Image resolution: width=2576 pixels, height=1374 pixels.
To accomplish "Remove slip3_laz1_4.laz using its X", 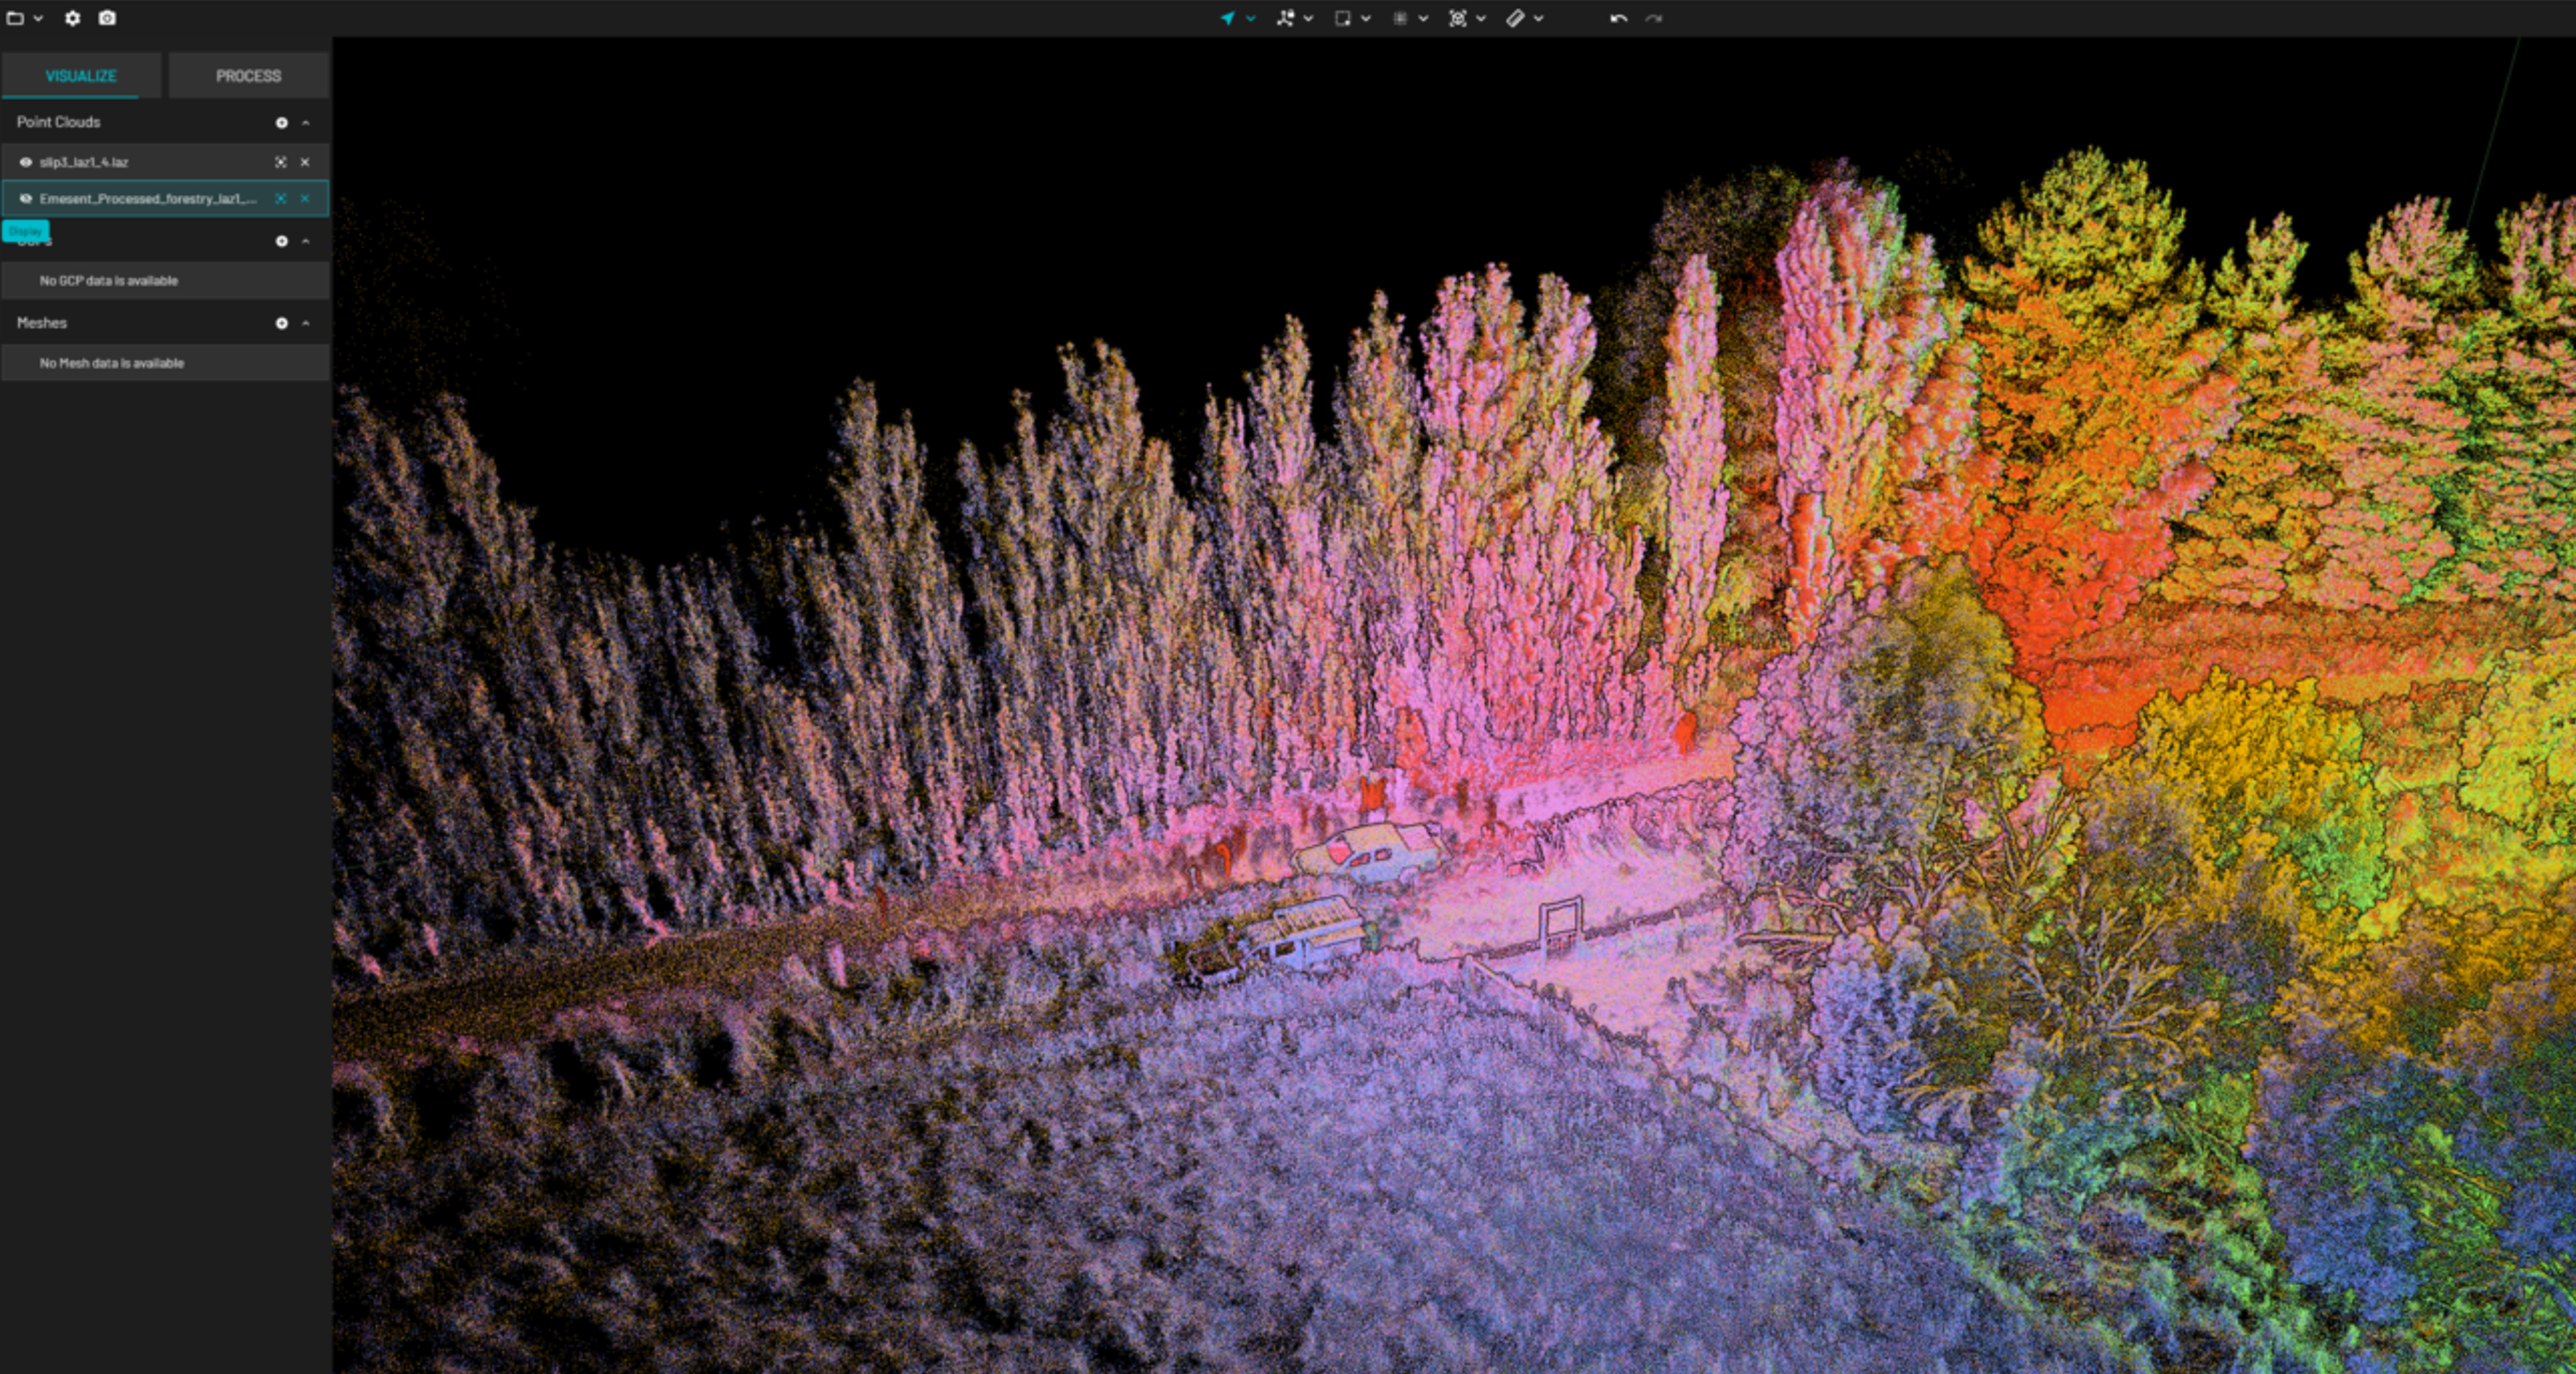I will pos(305,161).
